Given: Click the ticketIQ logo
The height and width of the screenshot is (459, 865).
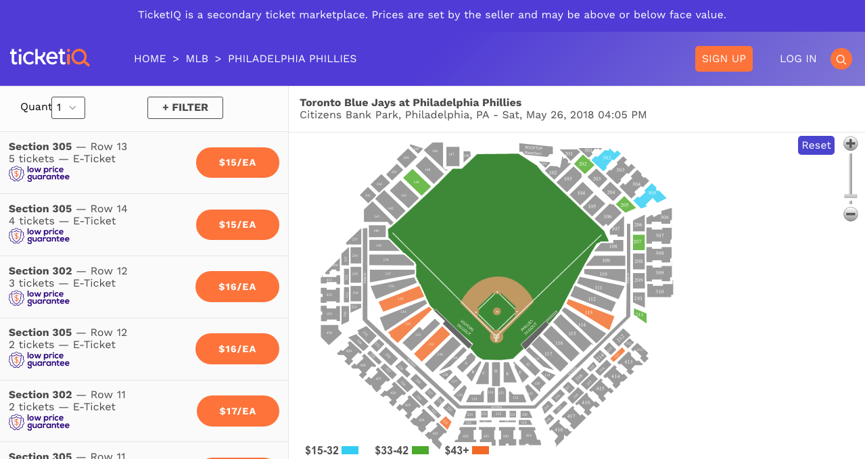Looking at the screenshot, I should click(x=49, y=57).
